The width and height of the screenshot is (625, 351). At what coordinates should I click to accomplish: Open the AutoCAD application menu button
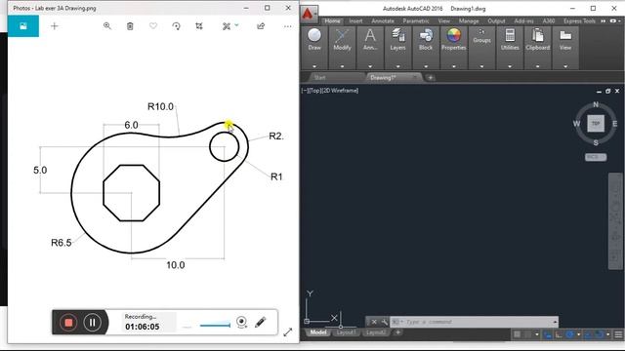pos(309,15)
